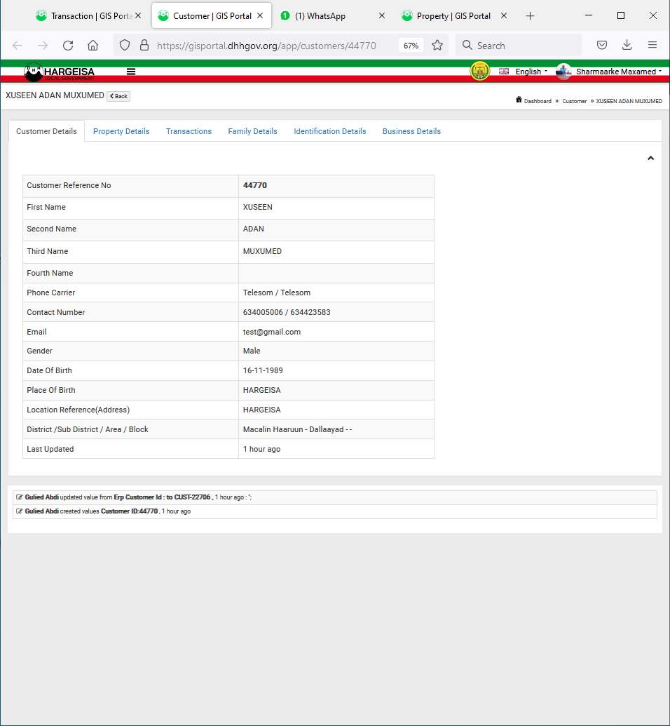670x726 pixels.
Task: Bookmark this page with the star icon
Action: [437, 46]
